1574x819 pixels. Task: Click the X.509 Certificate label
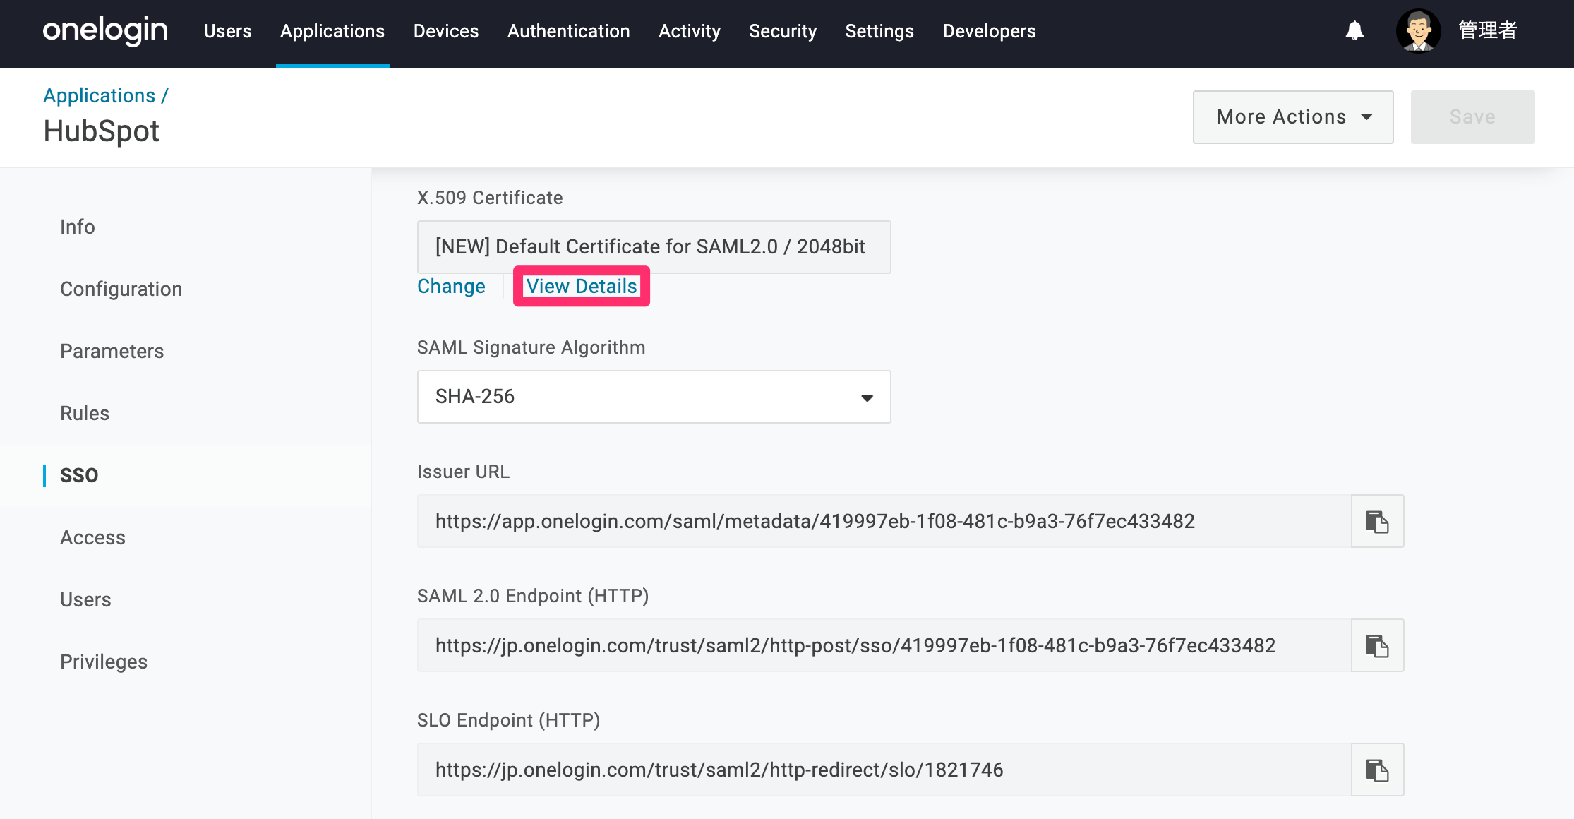click(x=490, y=198)
